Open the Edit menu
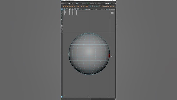177x100 pixels. coord(65,2)
